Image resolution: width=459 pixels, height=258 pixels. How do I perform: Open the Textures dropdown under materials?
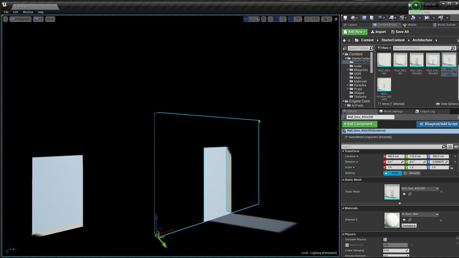(409, 225)
